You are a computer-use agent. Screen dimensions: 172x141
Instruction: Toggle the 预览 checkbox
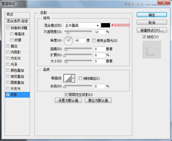point(144,37)
